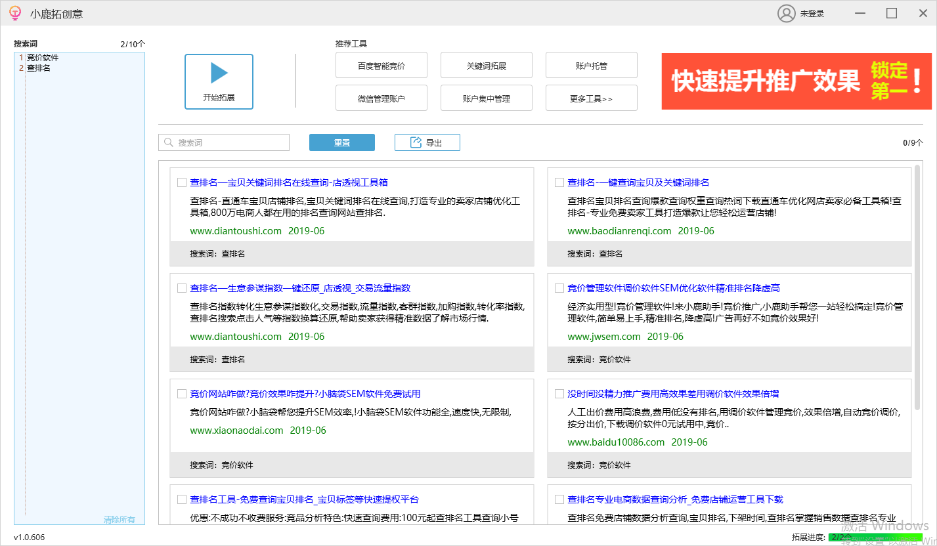Open title 查排名专业电商数据查询分析
Viewport: 937px width, 546px height.
pos(675,499)
